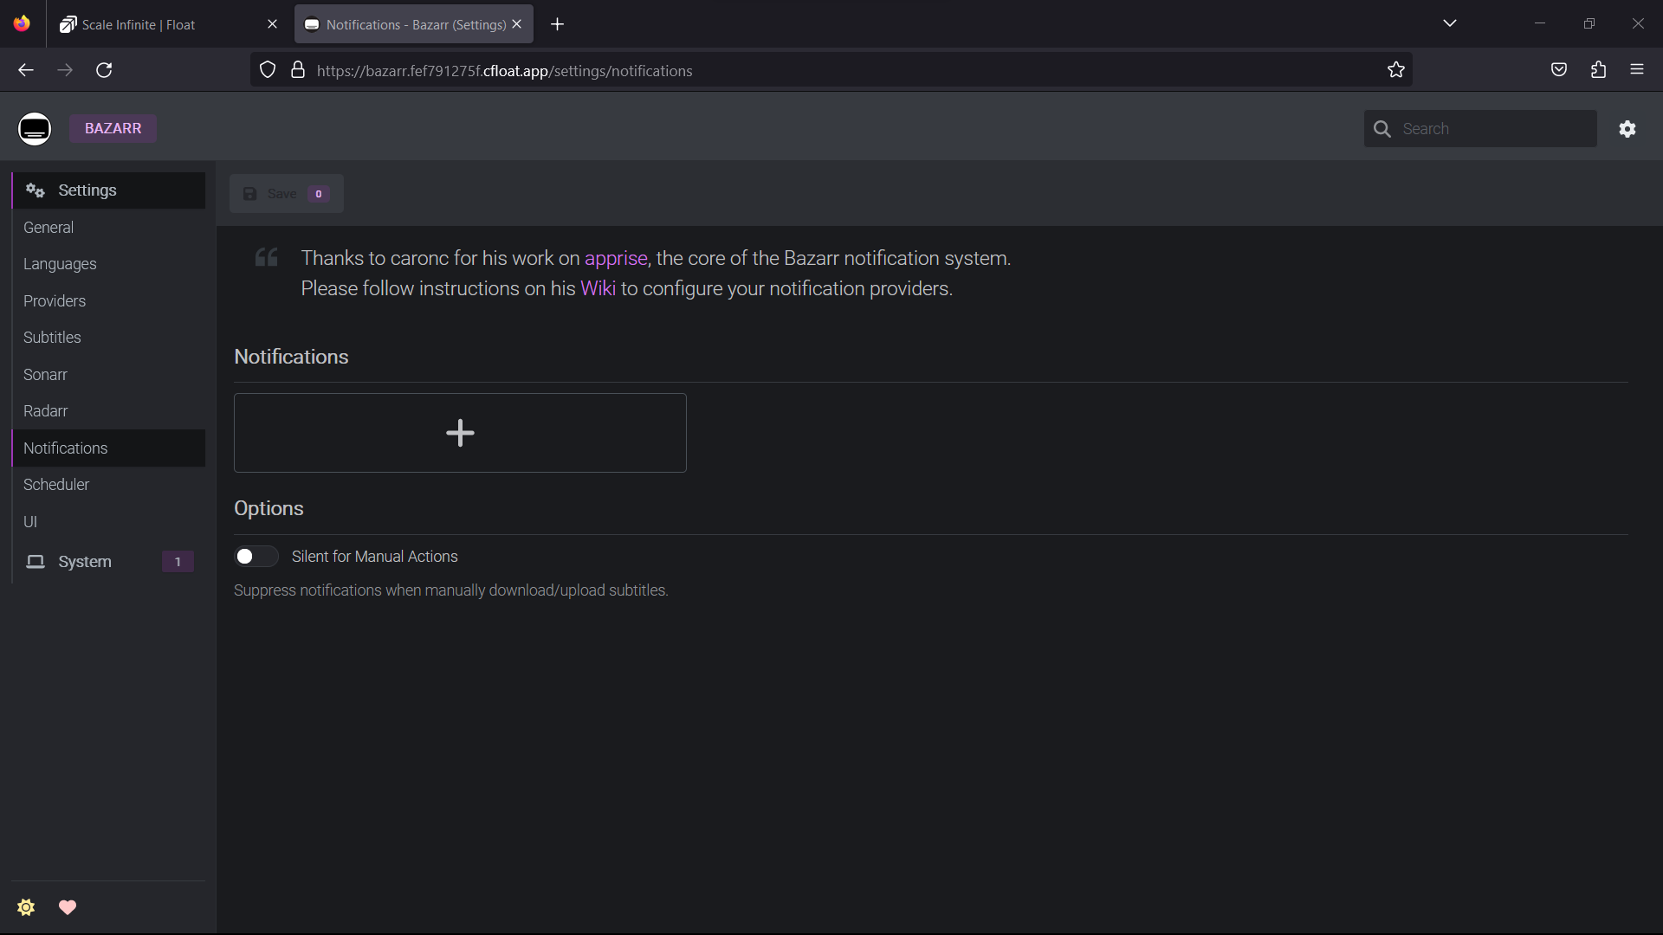Viewport: 1663px width, 935px height.
Task: Click the search magnifier icon
Action: click(1382, 128)
